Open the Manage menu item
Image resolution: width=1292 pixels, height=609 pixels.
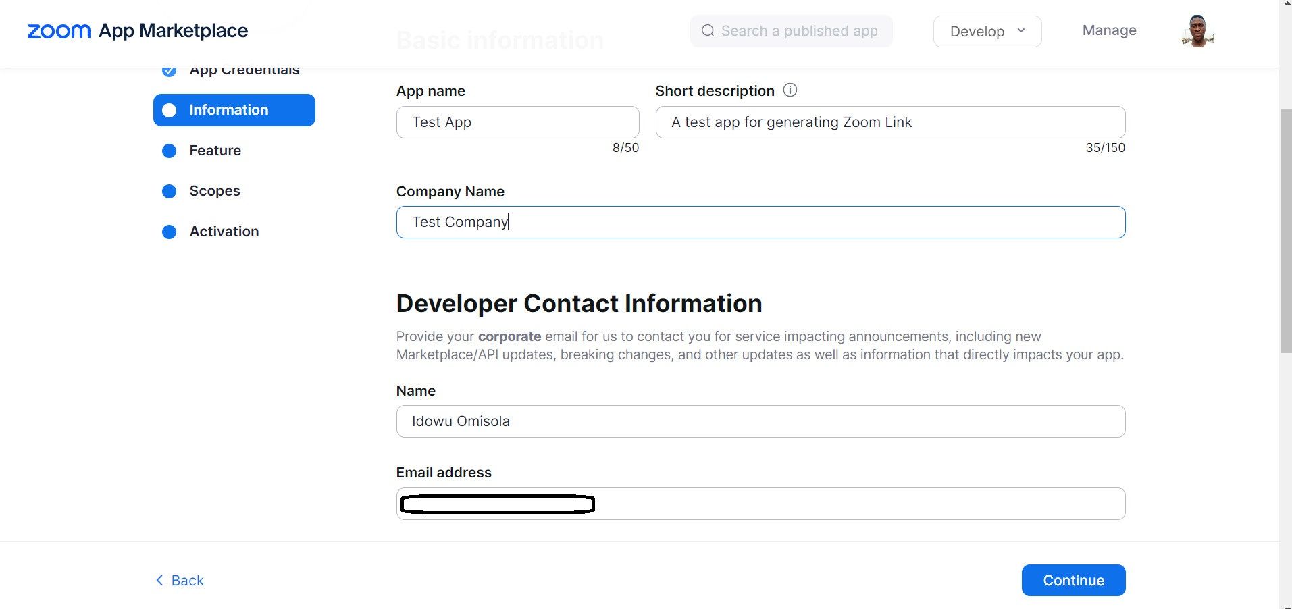[1109, 30]
